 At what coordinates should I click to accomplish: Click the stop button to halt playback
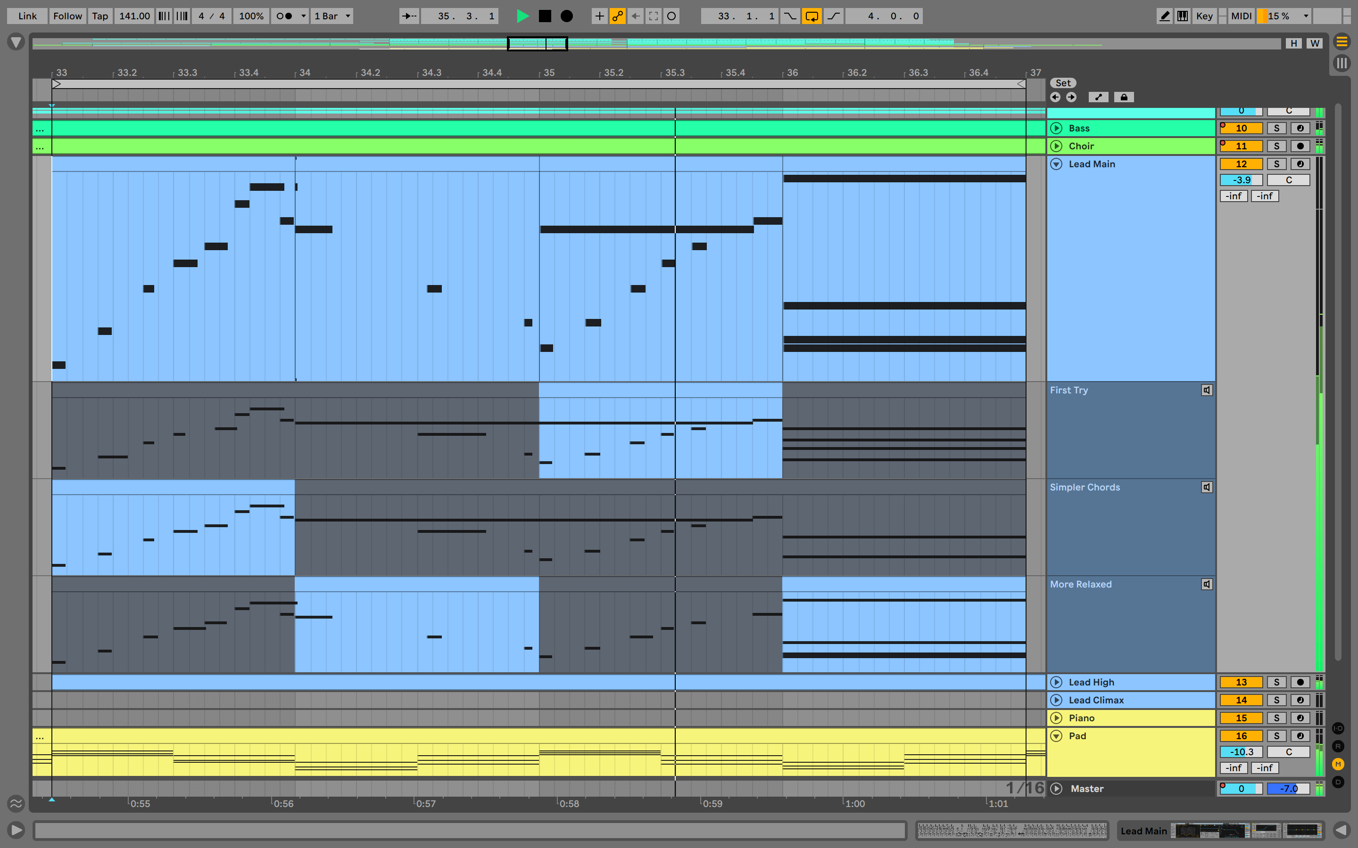click(x=545, y=16)
